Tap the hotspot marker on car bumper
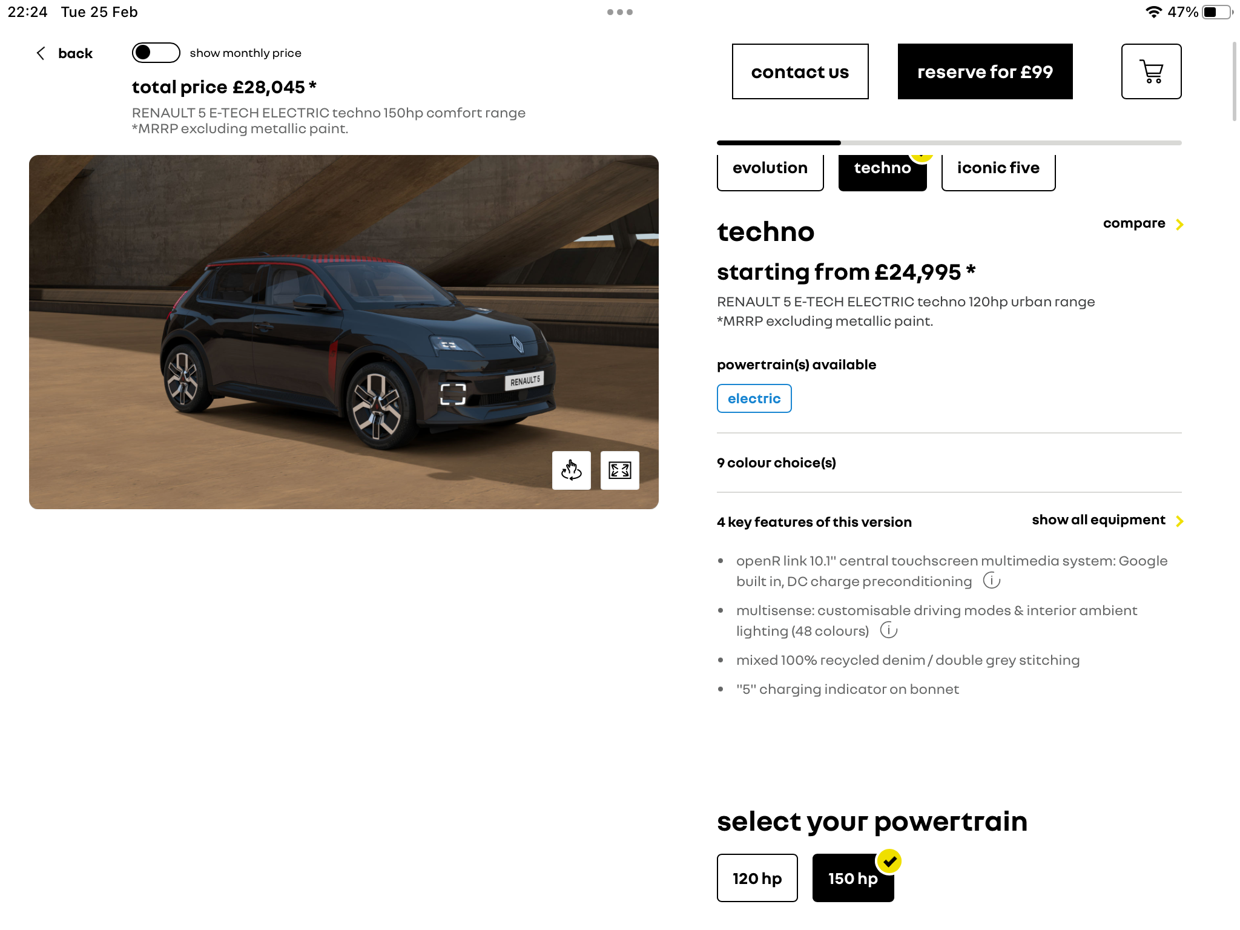Image resolution: width=1240 pixels, height=930 pixels. (453, 394)
